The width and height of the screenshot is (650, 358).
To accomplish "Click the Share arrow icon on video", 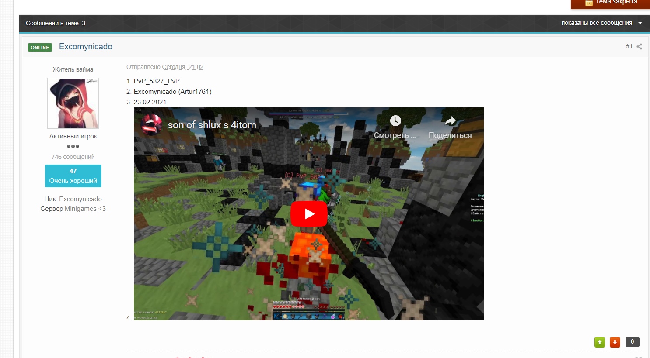I will [450, 121].
